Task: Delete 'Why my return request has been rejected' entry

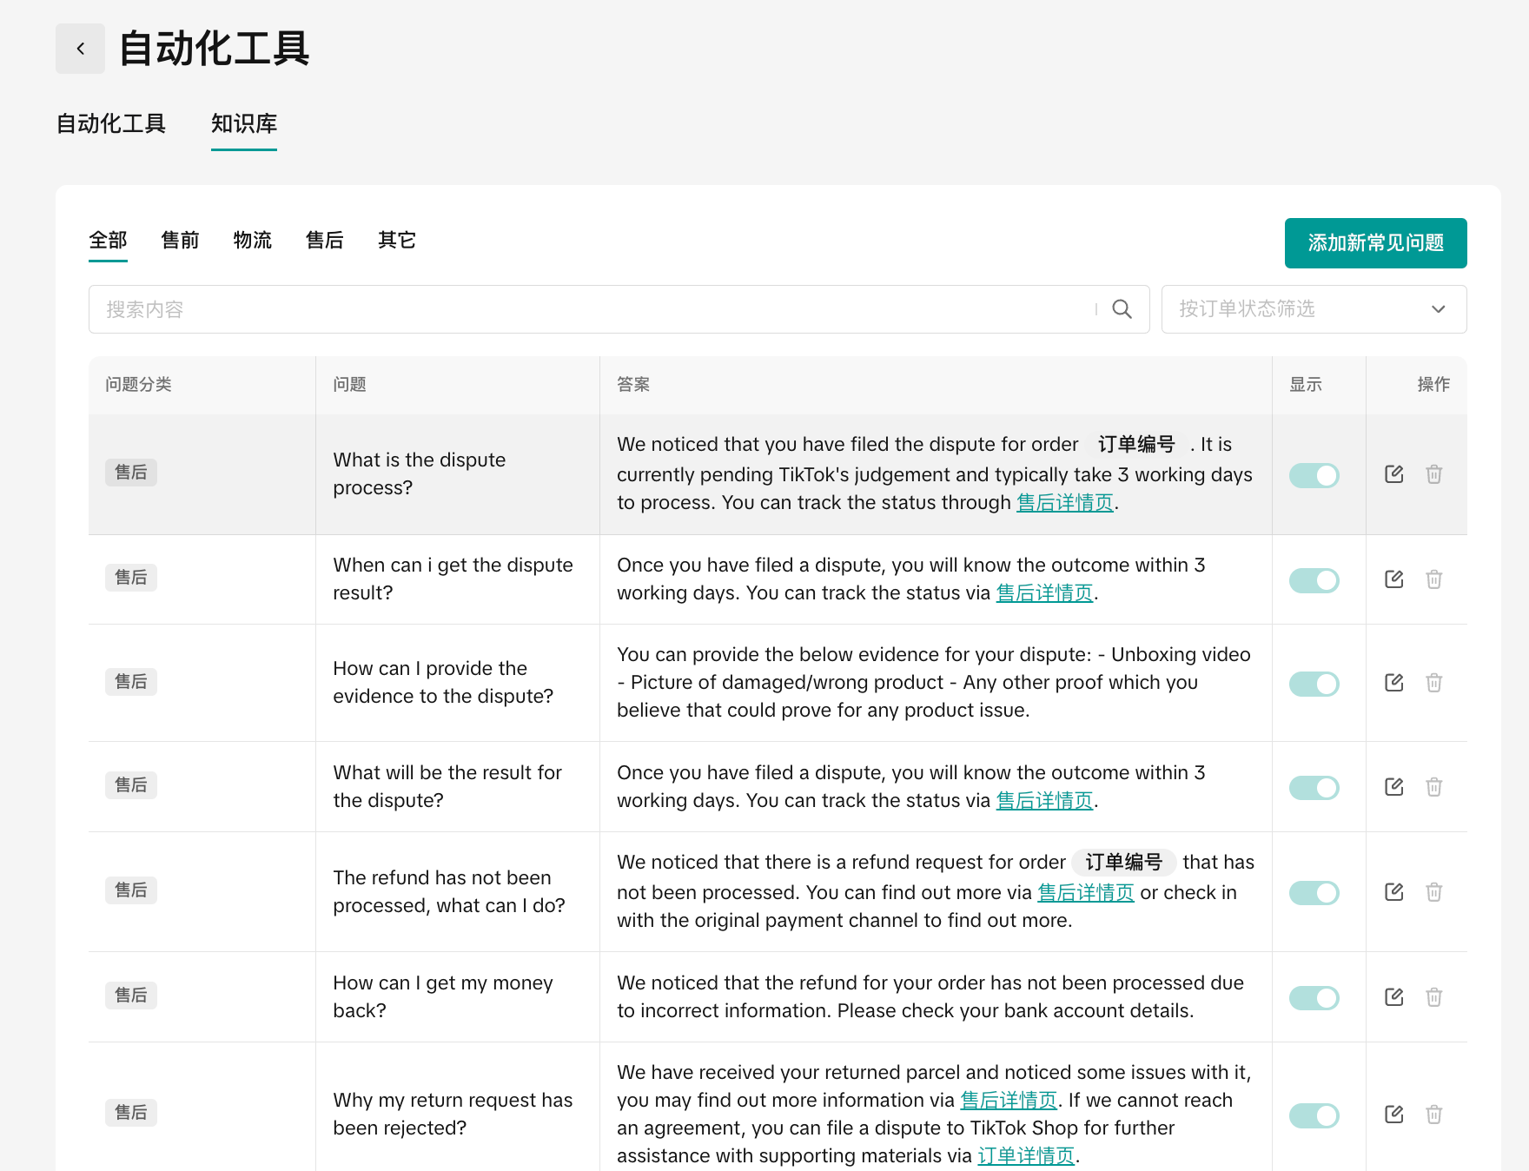Action: click(1433, 1115)
